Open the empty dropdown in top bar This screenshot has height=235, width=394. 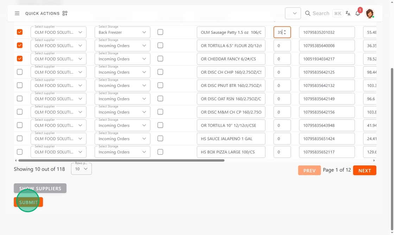tap(293, 13)
